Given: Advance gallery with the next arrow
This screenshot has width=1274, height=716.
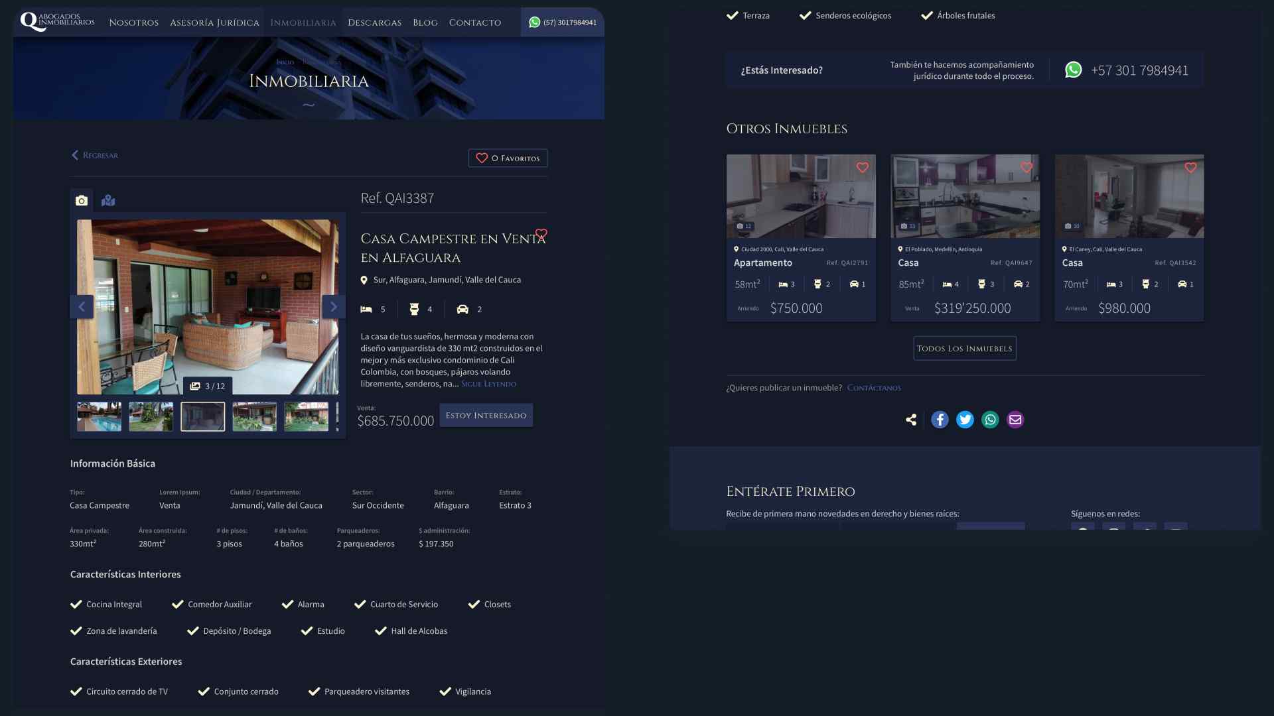Looking at the screenshot, I should 333,306.
